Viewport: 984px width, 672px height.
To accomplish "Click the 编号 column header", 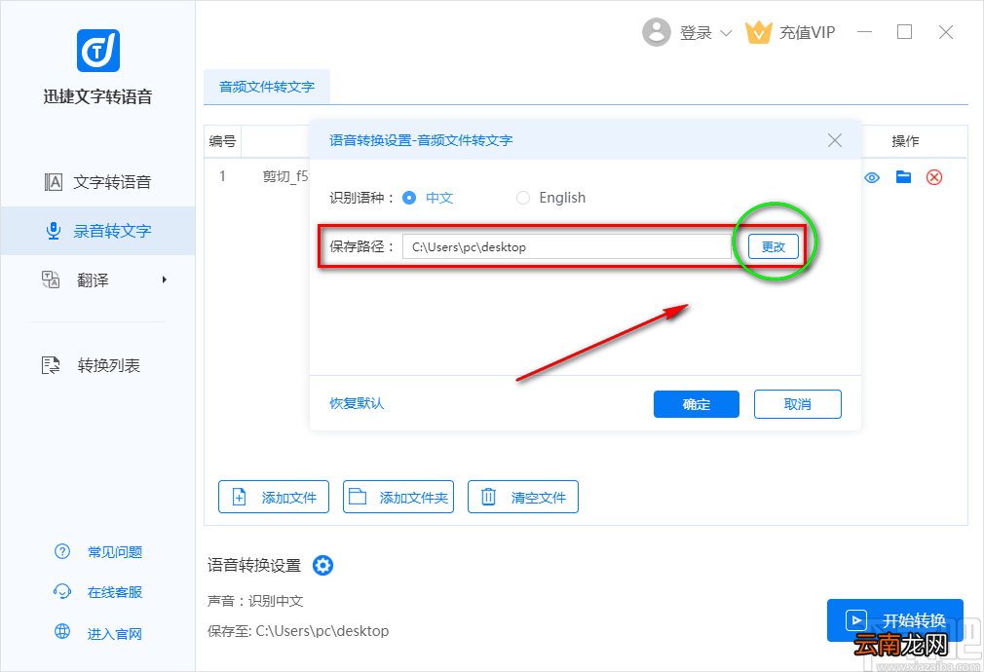I will (222, 141).
